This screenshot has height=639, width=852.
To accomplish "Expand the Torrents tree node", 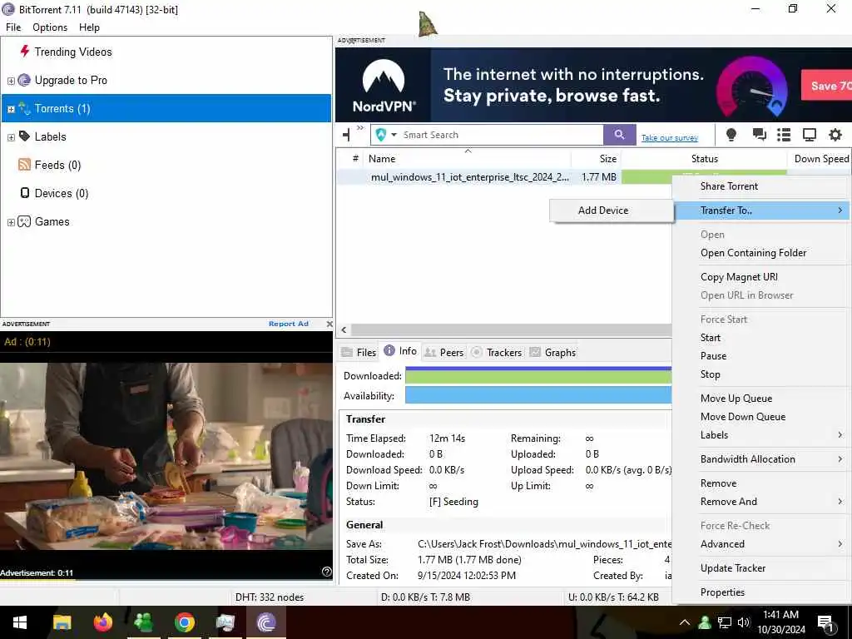I will pyautogui.click(x=11, y=109).
